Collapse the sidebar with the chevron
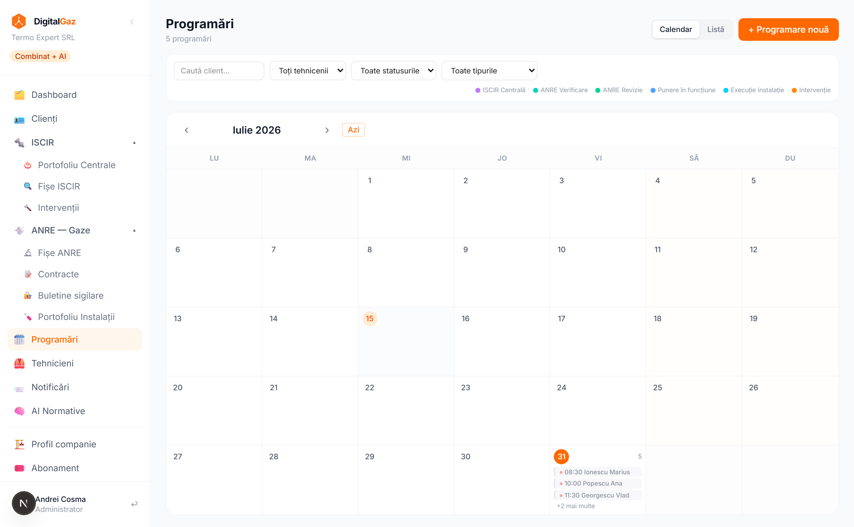Image resolution: width=854 pixels, height=527 pixels. 132,22
